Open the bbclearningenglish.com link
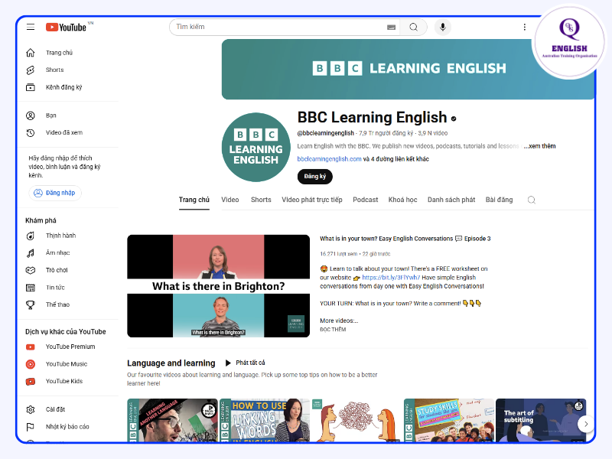 329,159
